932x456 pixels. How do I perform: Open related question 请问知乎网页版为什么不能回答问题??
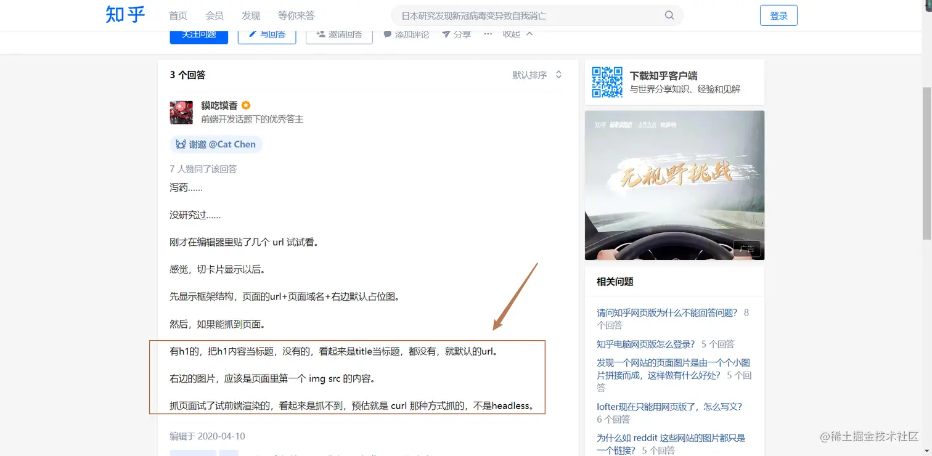pyautogui.click(x=667, y=312)
